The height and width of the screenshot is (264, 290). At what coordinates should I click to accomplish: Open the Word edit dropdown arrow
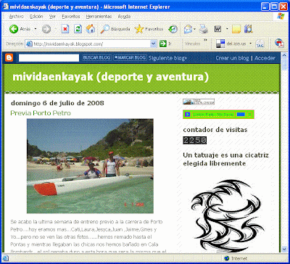tap(227, 29)
